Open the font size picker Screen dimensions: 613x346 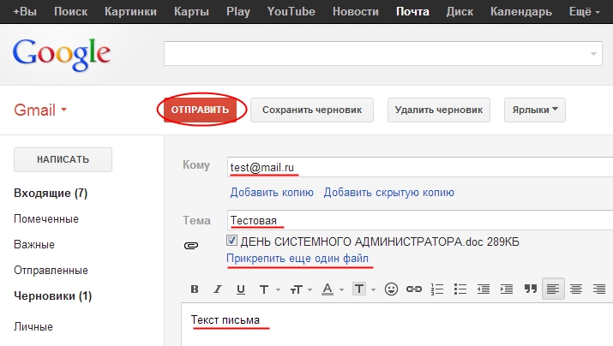tap(301, 289)
